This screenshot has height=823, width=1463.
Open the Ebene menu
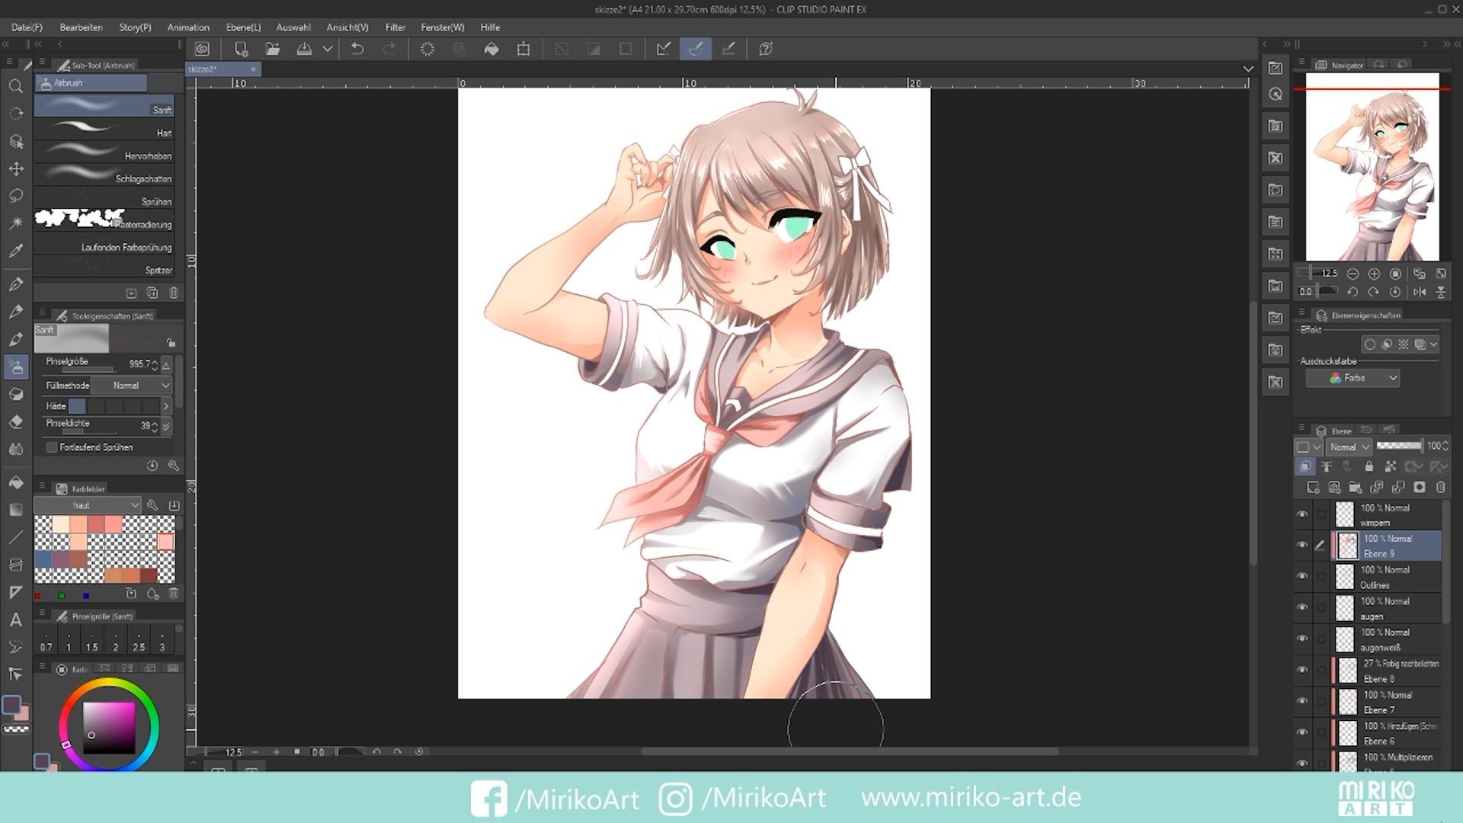pos(243,27)
